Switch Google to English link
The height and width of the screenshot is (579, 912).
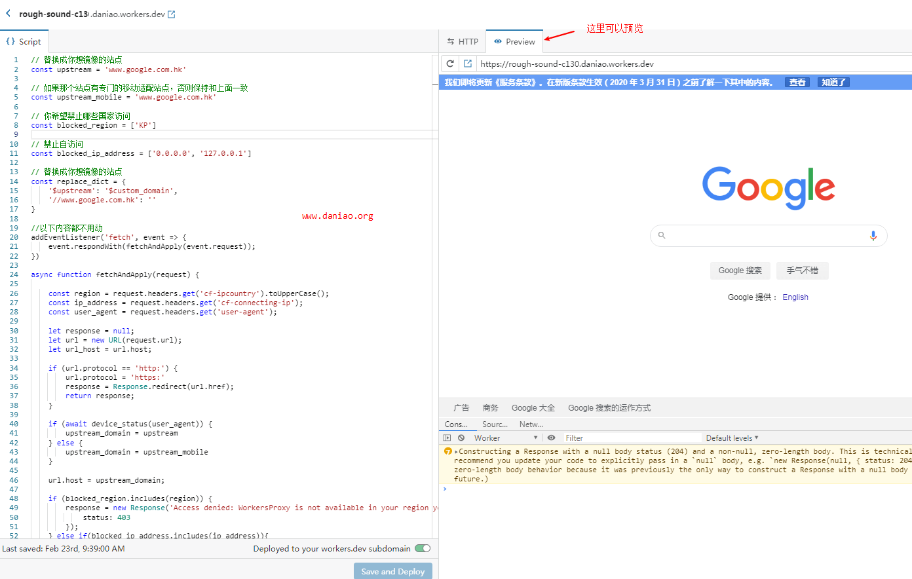pos(795,297)
